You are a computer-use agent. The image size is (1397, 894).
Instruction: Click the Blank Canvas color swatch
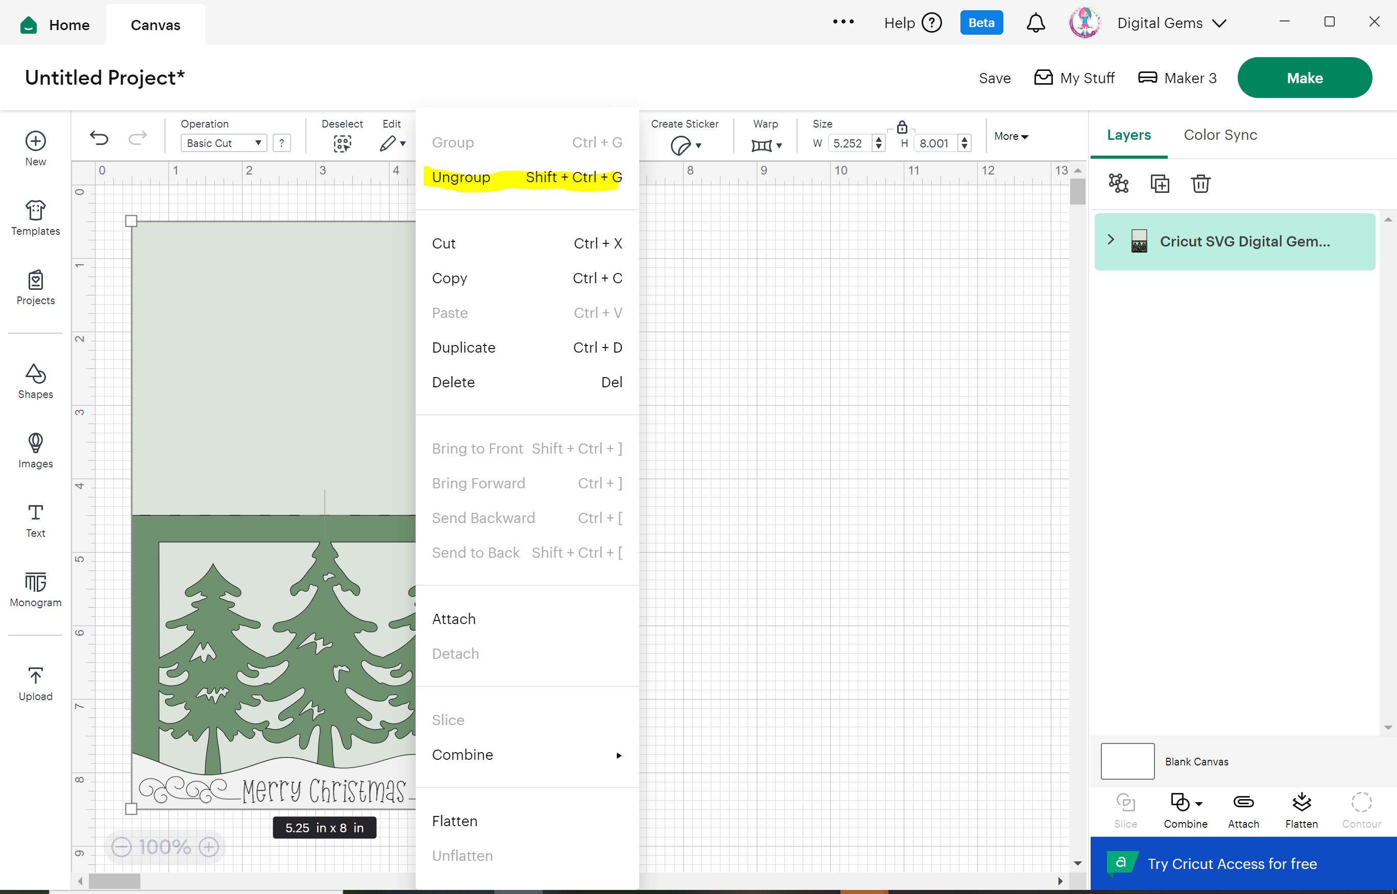1127,761
